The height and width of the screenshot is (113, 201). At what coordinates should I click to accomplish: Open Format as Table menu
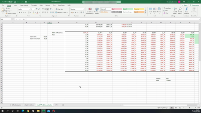(x=97, y=11)
